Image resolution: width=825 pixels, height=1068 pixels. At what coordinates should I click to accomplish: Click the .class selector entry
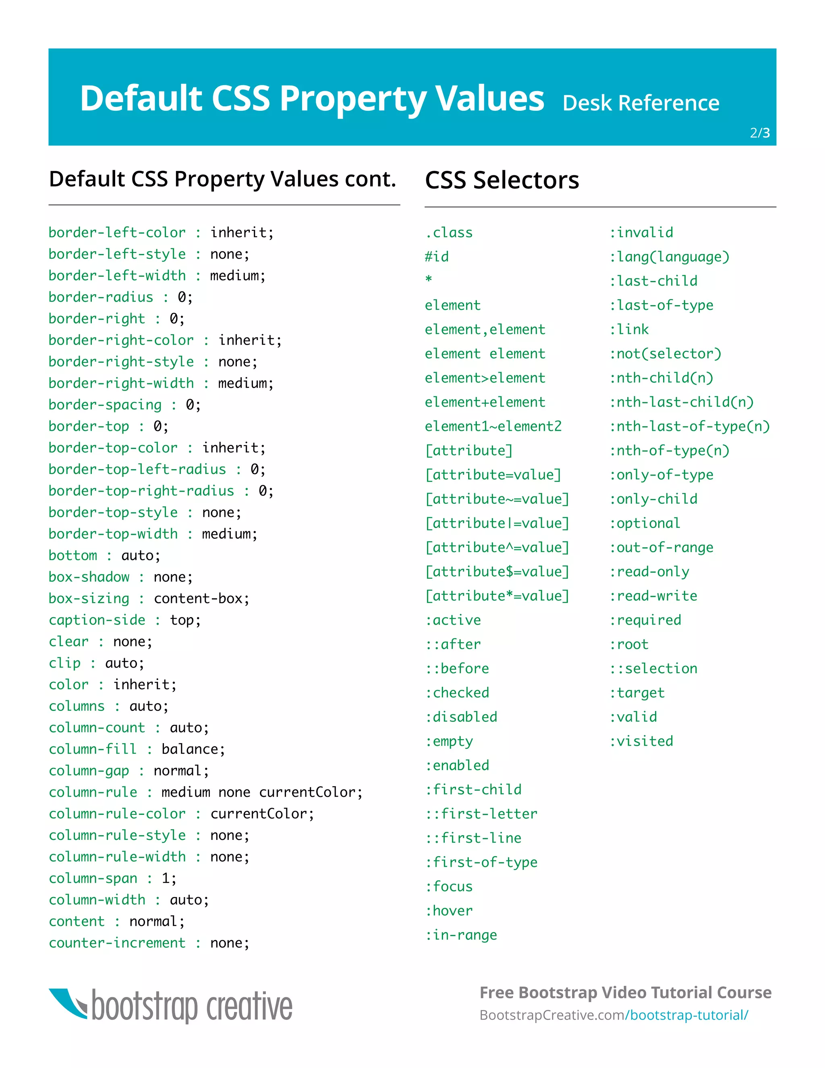point(449,232)
